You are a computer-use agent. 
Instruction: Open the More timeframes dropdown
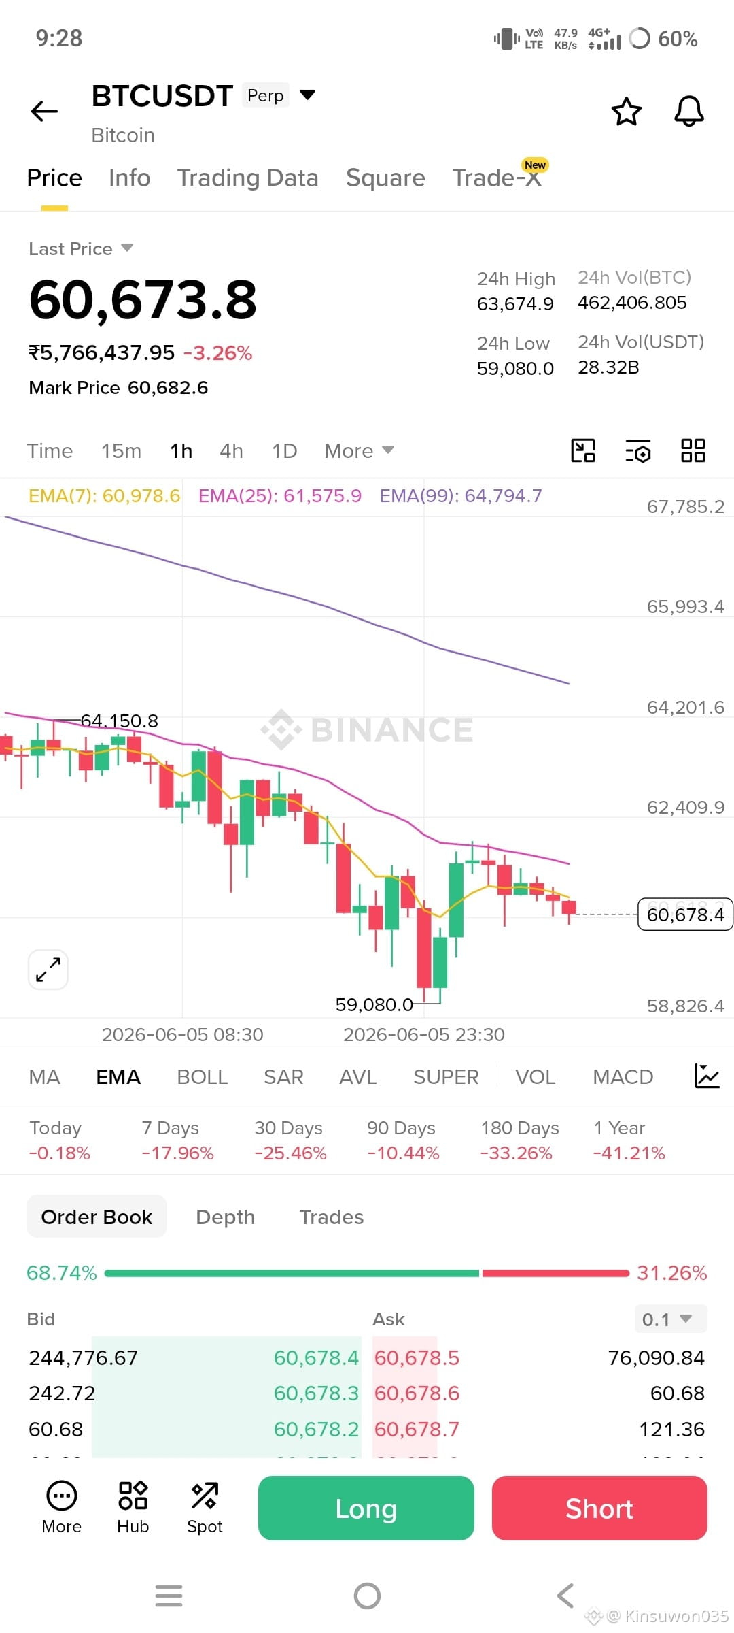[x=359, y=450]
